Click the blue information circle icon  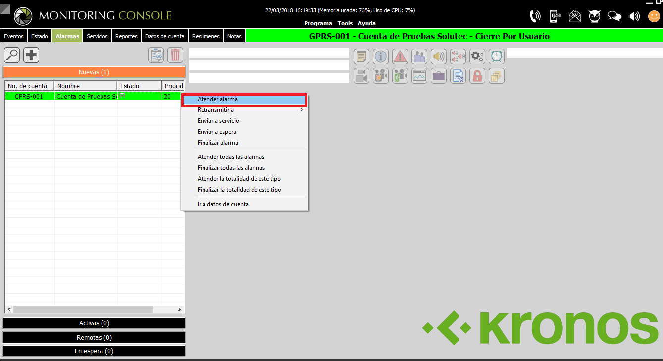[381, 56]
